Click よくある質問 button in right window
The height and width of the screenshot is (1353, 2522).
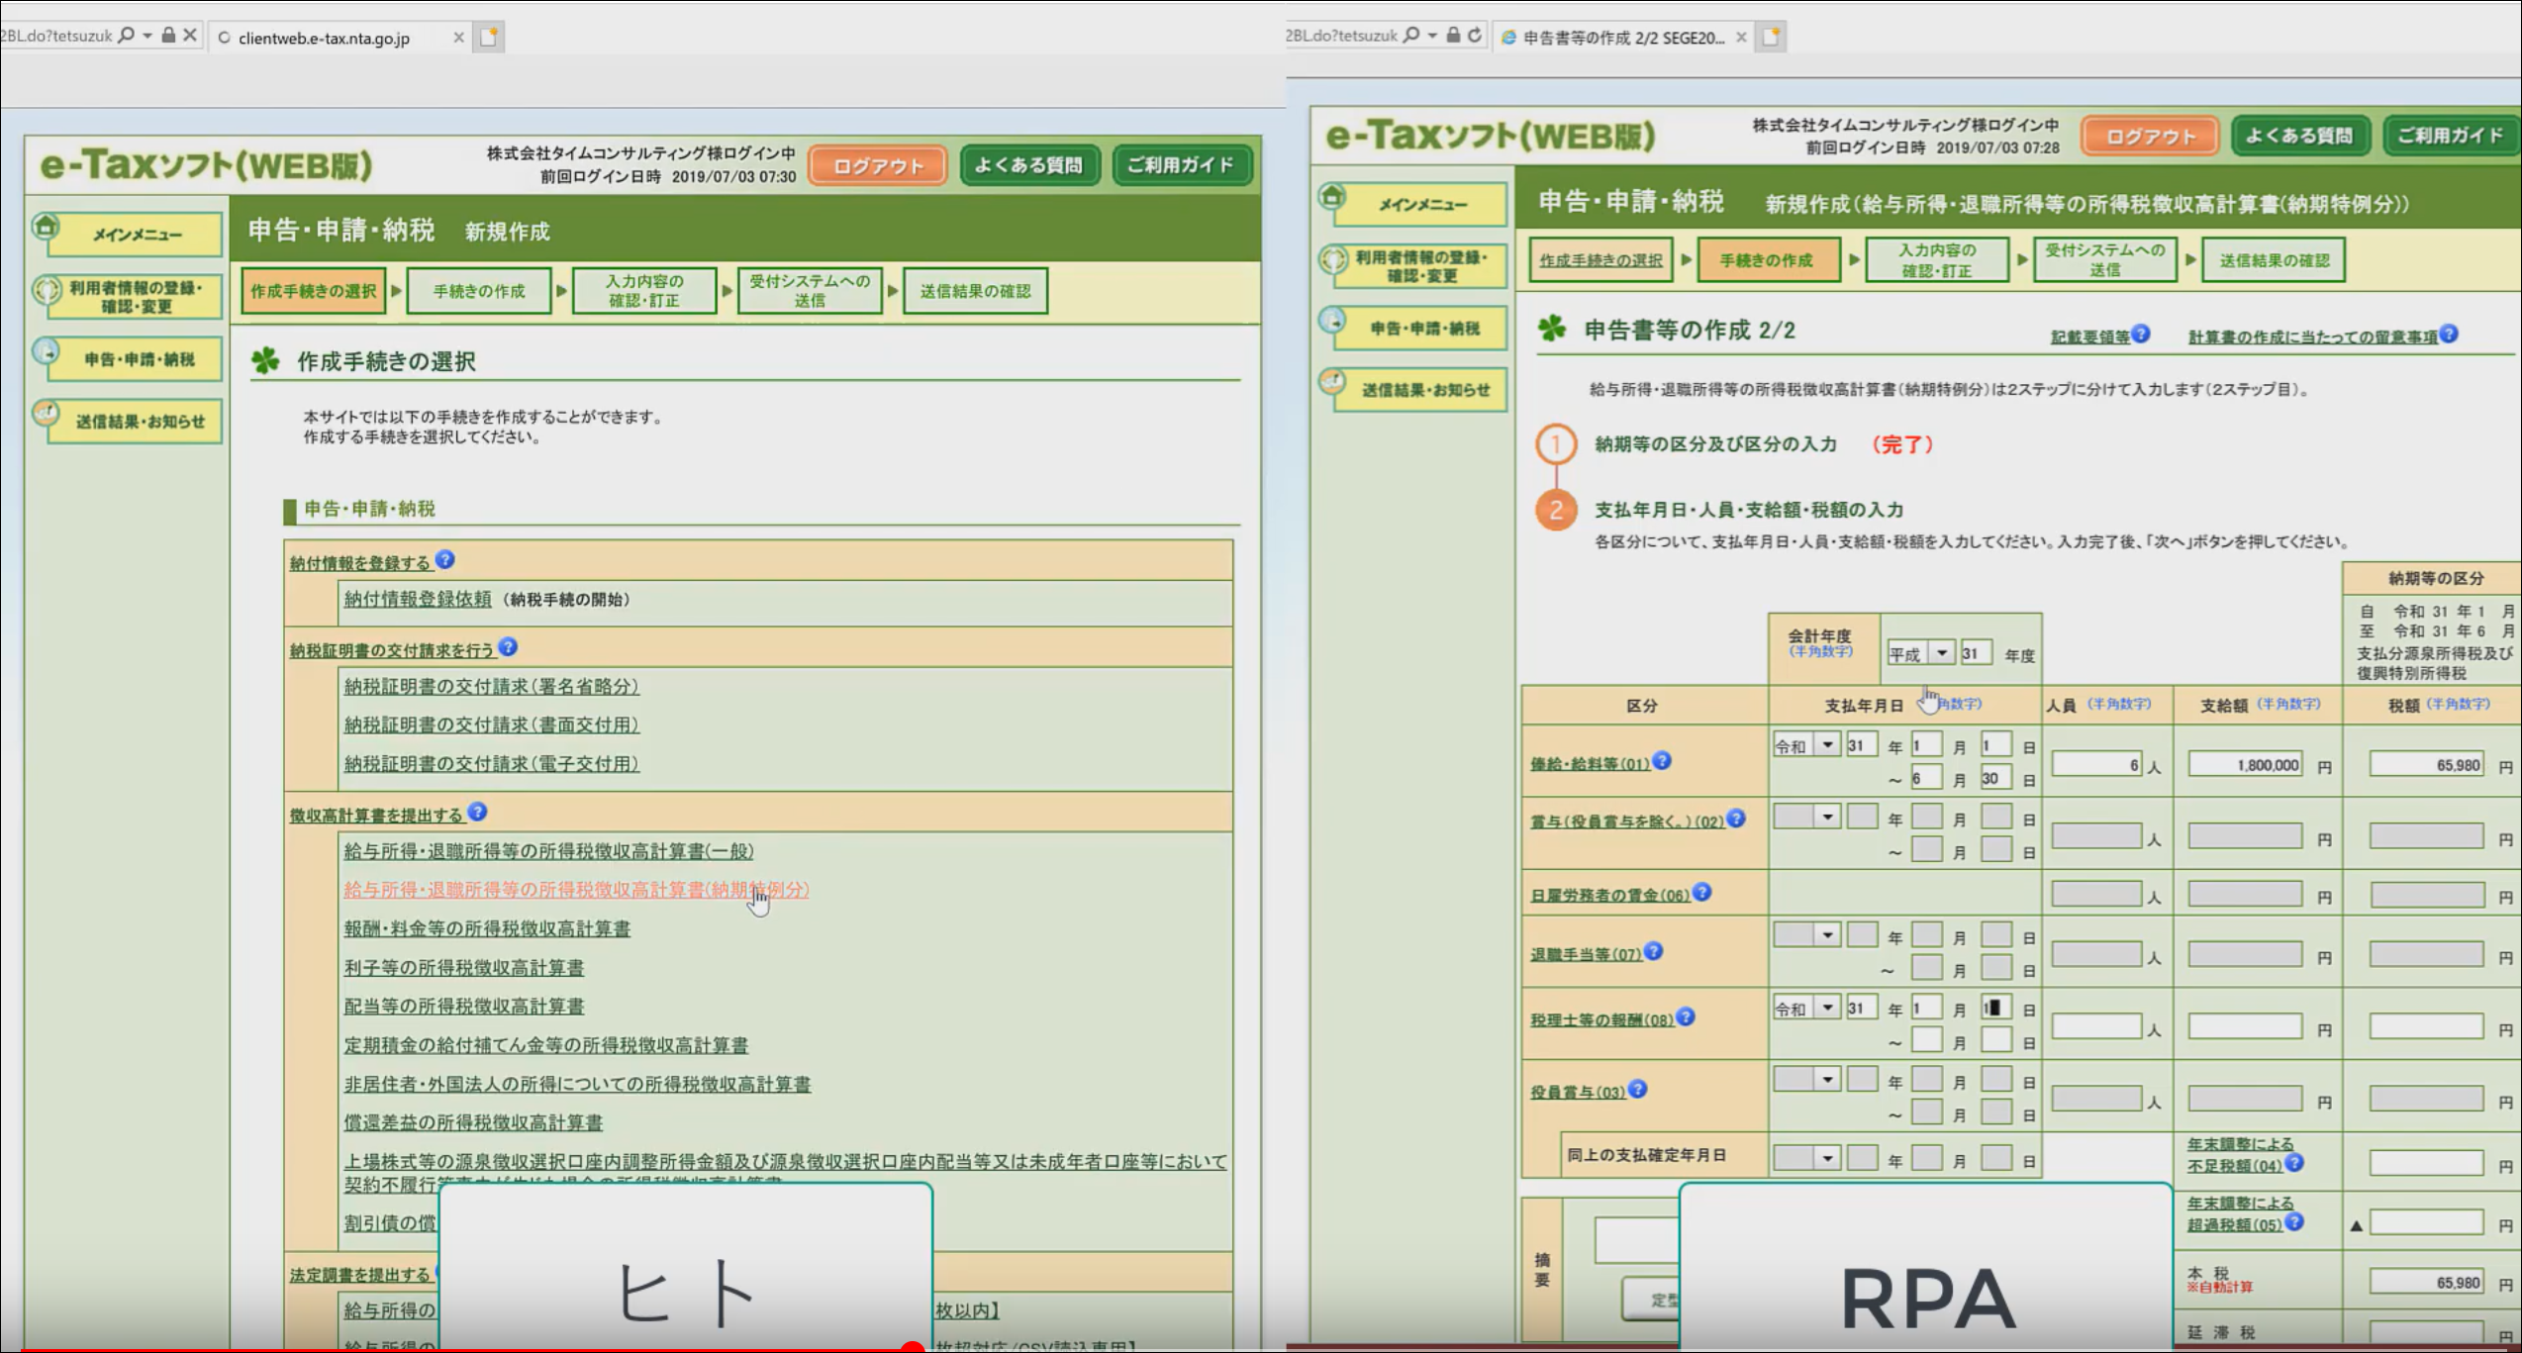[x=2300, y=136]
